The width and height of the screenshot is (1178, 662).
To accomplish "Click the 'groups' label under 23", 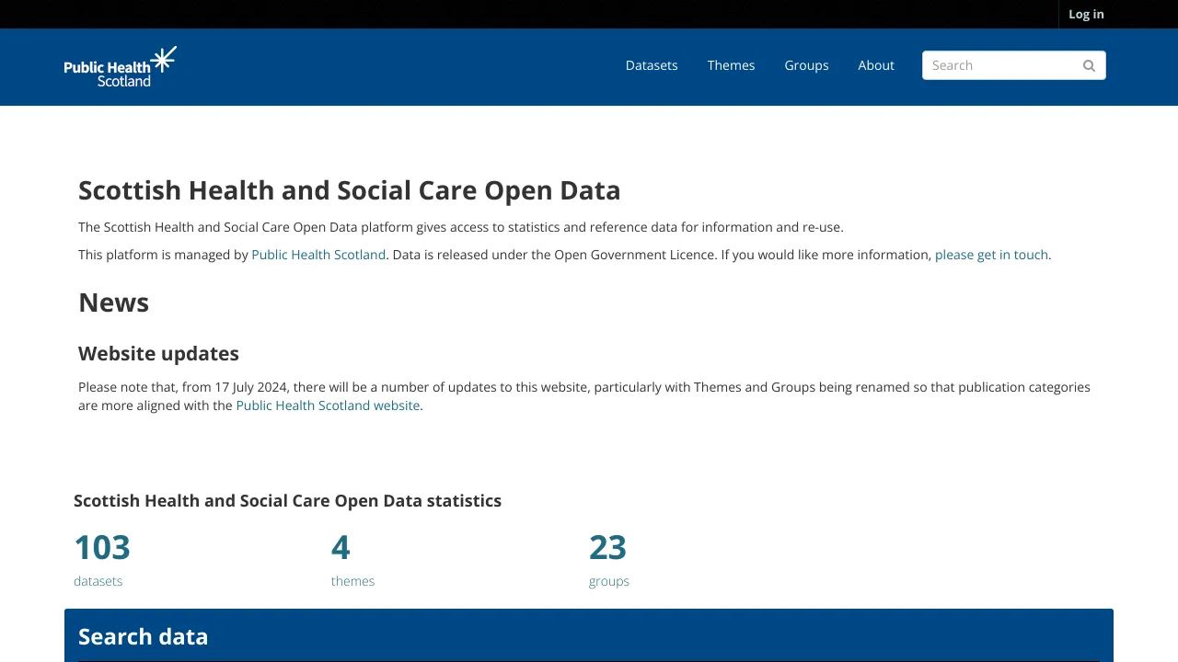I will click(609, 581).
